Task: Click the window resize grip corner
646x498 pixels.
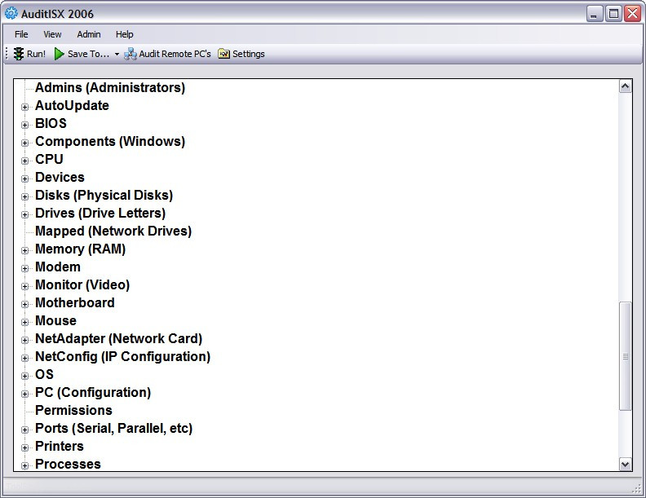Action: pos(636,488)
